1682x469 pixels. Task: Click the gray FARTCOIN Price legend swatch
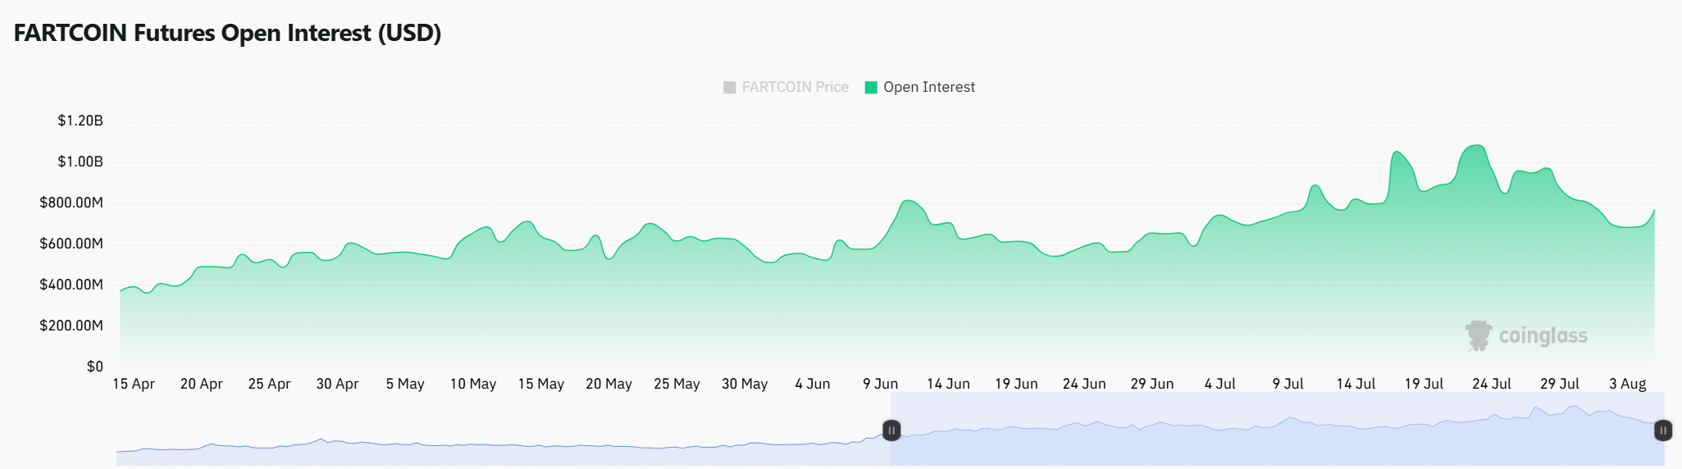729,87
